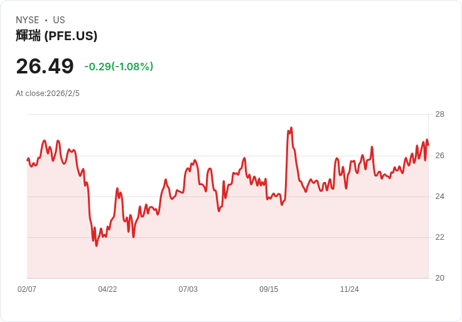
Task: Click the NYSE exchange label
Action: [28, 20]
